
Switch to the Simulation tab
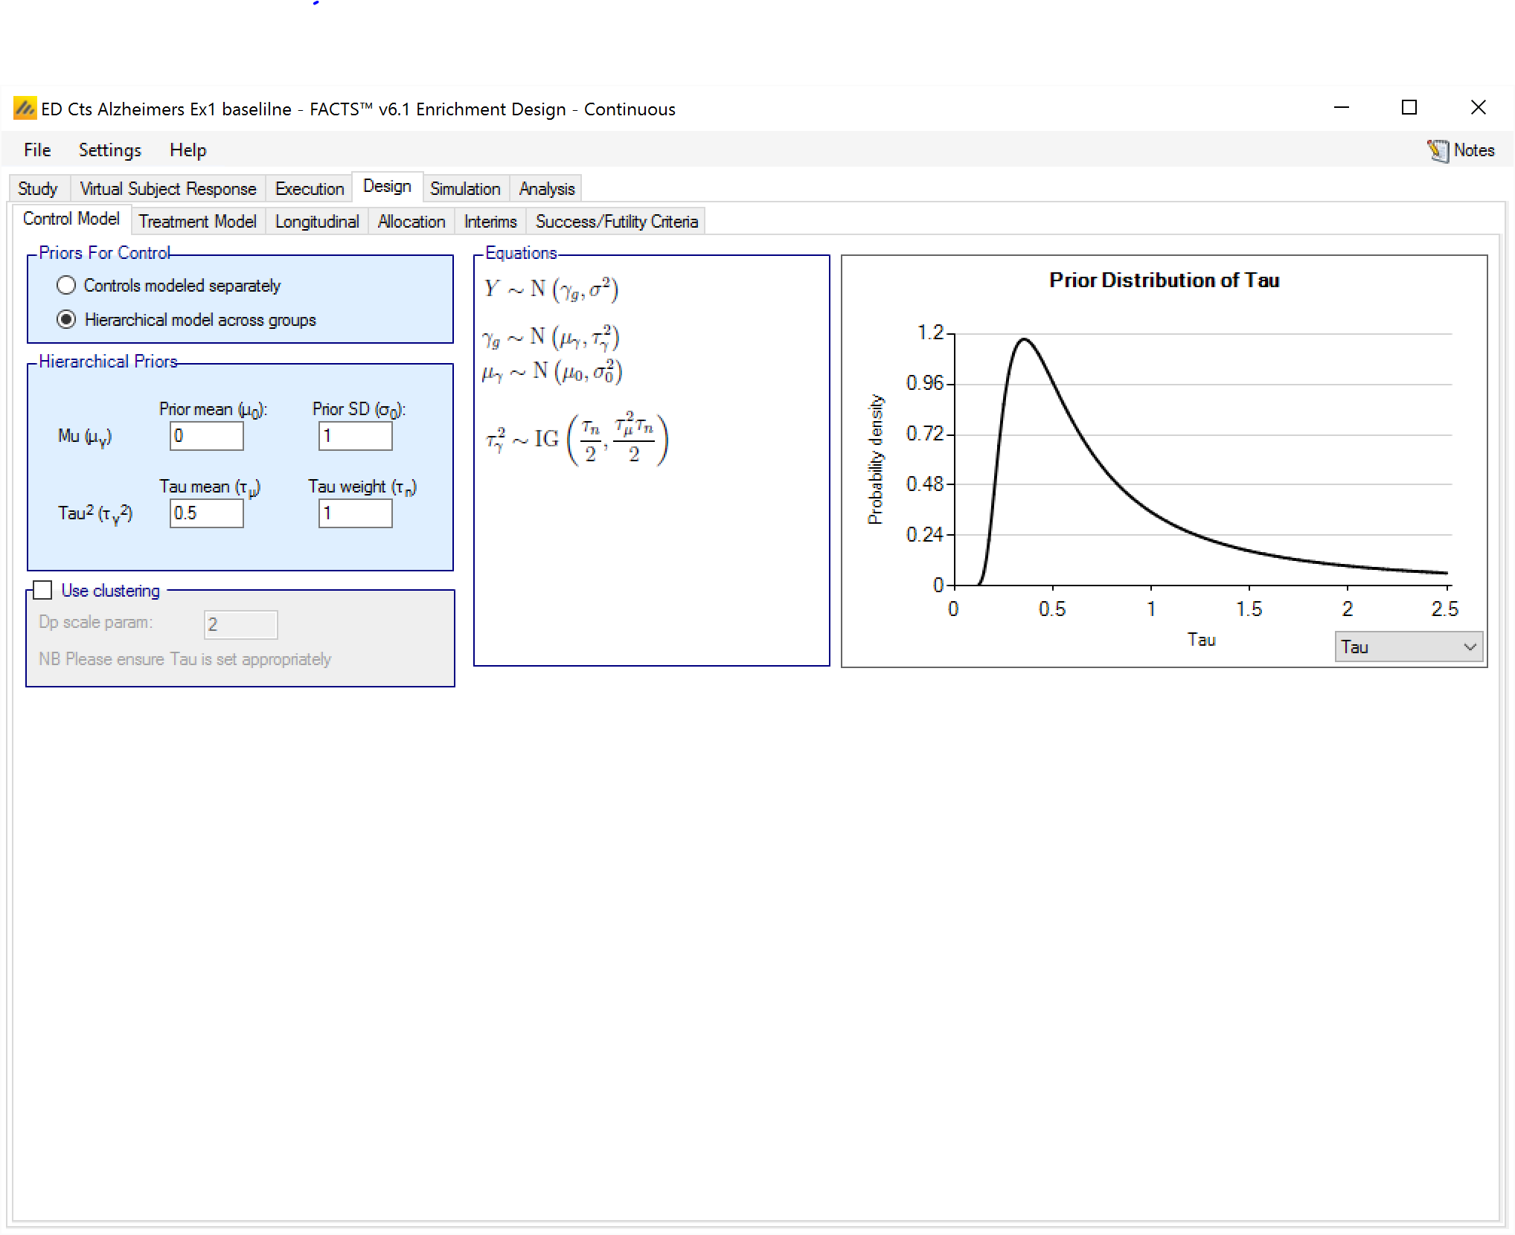click(465, 189)
